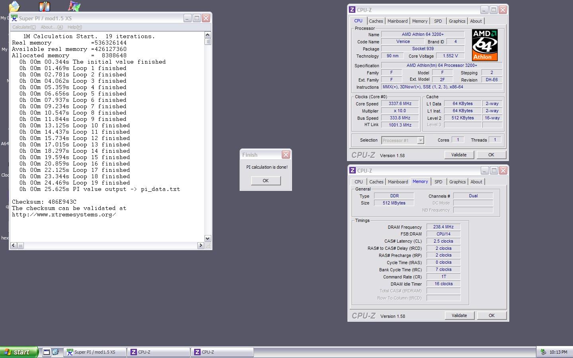The image size is (573, 358).
Task: Click the 10:13 PM taskbar clock
Action: tap(558, 352)
